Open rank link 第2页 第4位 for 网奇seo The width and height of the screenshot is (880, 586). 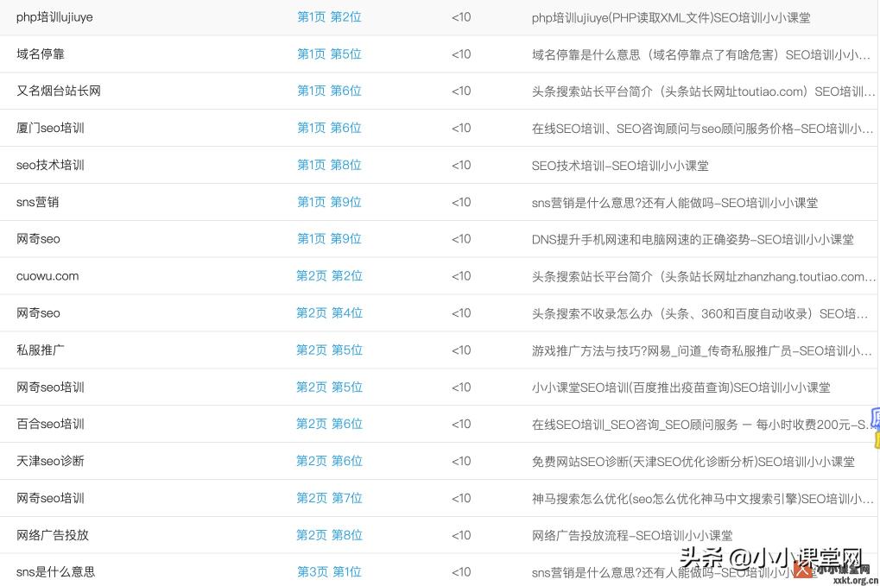point(329,313)
